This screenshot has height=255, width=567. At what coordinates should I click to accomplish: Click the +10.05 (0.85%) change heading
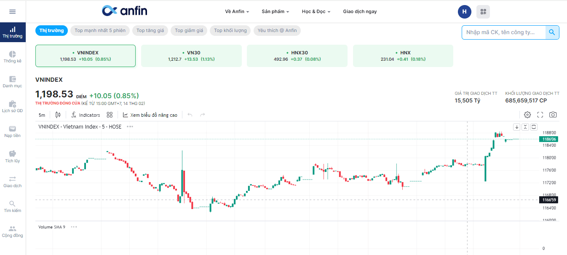tap(114, 96)
